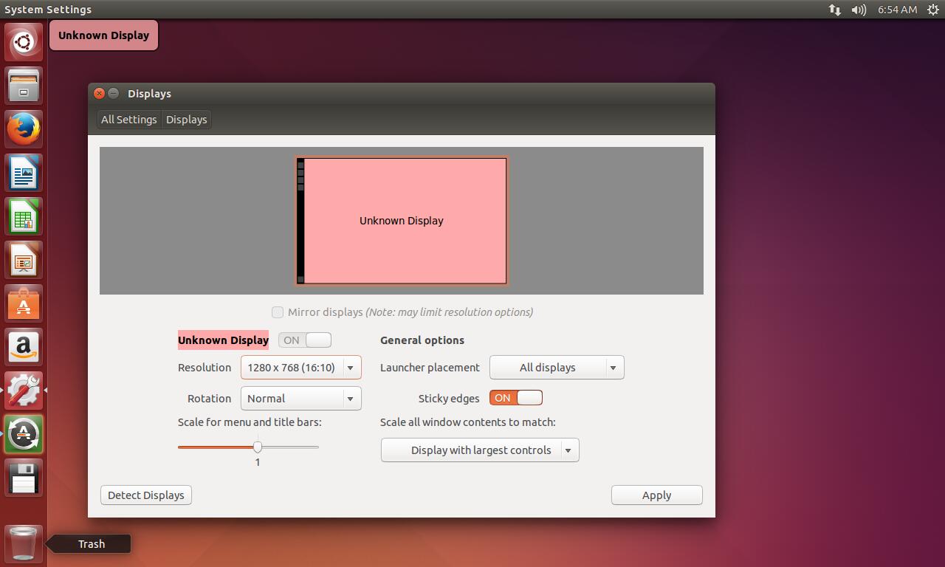This screenshot has height=567, width=945.
Task: Click the Displays breadcrumb button
Action: tap(186, 120)
